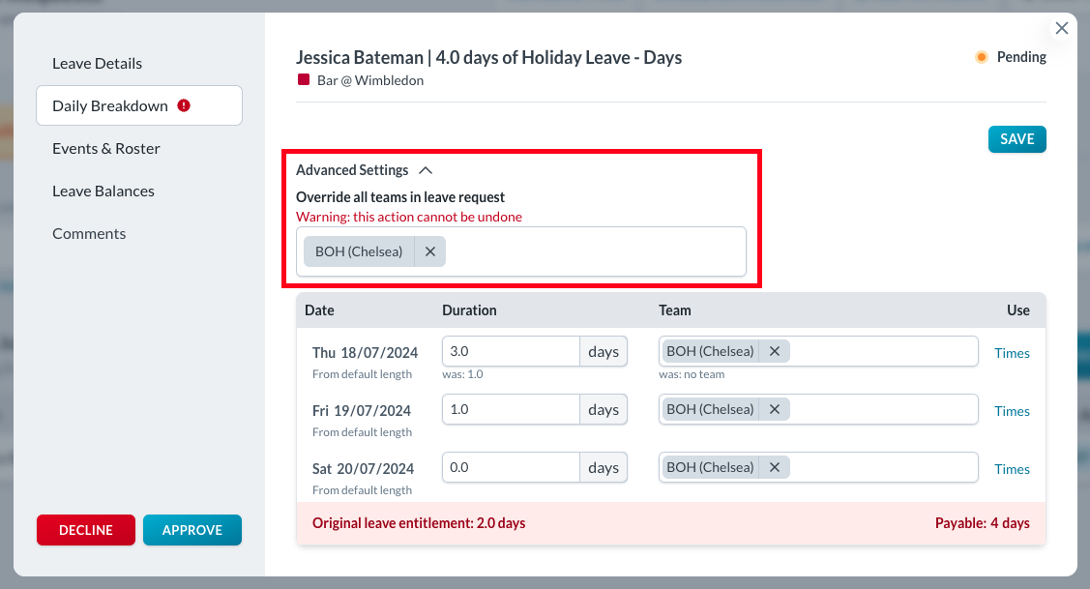Close the leave request dialog
The height and width of the screenshot is (589, 1090).
click(x=1061, y=28)
